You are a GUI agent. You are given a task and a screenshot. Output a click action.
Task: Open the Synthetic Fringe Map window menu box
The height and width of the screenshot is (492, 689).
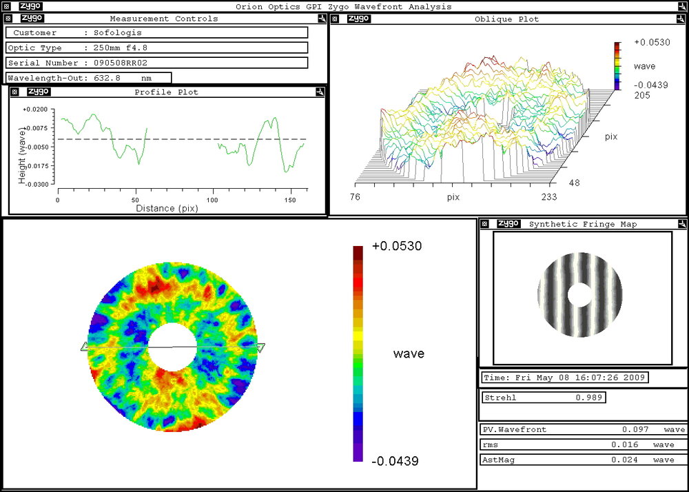pos(485,224)
